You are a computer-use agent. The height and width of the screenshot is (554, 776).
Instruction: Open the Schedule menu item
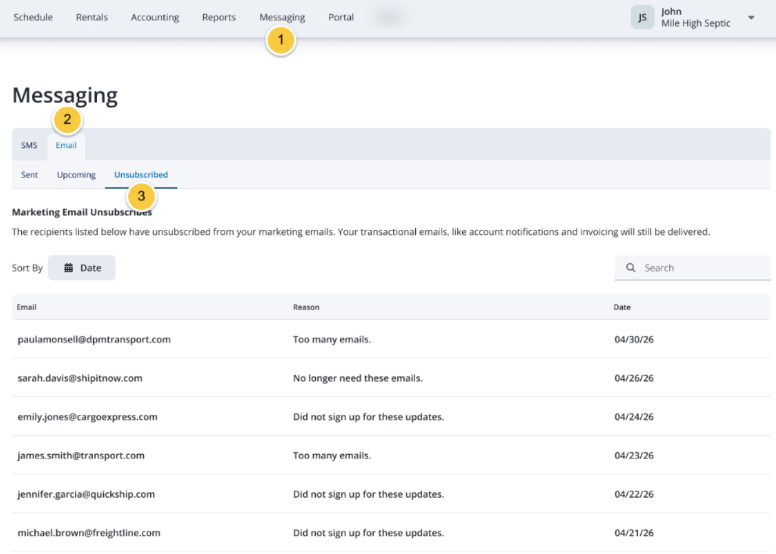pyautogui.click(x=33, y=17)
